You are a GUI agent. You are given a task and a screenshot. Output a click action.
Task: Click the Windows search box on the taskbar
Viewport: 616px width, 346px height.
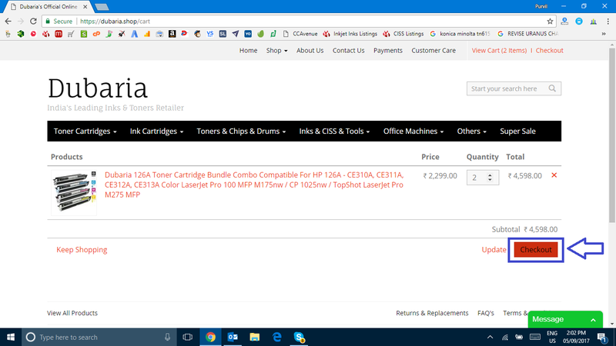(x=99, y=337)
